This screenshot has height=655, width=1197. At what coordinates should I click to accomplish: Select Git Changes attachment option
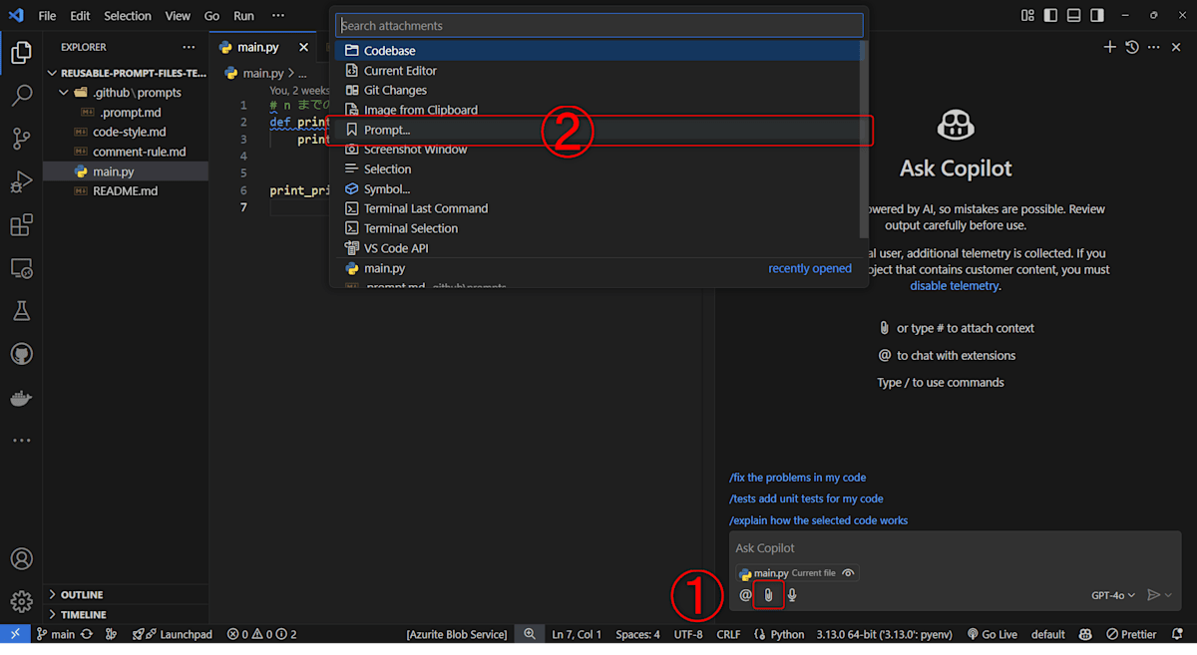click(598, 91)
